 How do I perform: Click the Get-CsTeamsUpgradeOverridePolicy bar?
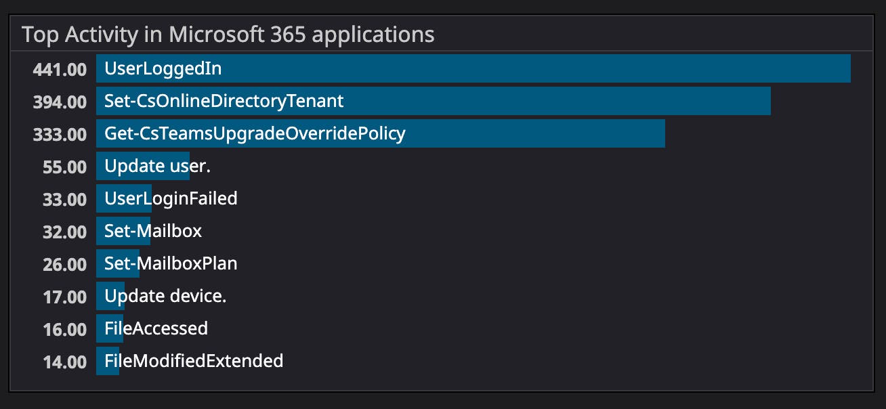point(379,133)
